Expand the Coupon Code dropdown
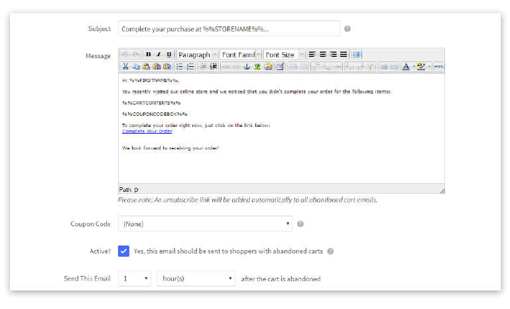This screenshot has width=510, height=309. [x=205, y=224]
